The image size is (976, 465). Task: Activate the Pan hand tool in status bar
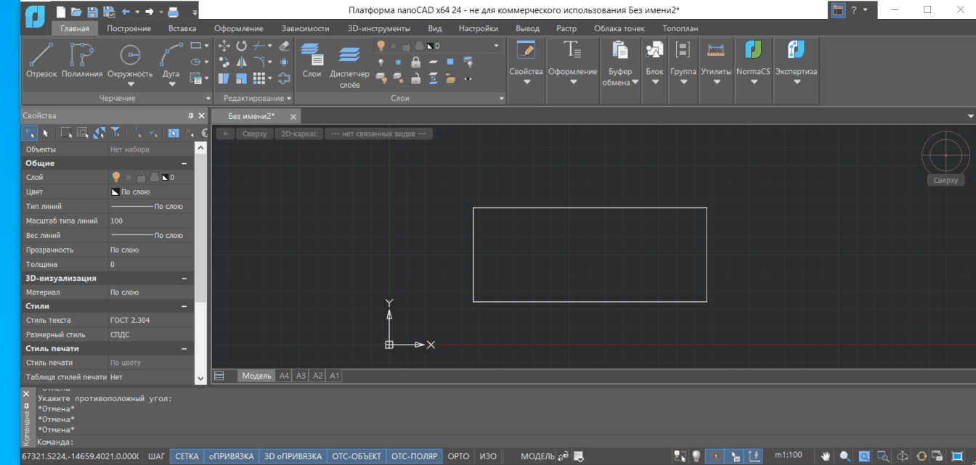tap(826, 456)
